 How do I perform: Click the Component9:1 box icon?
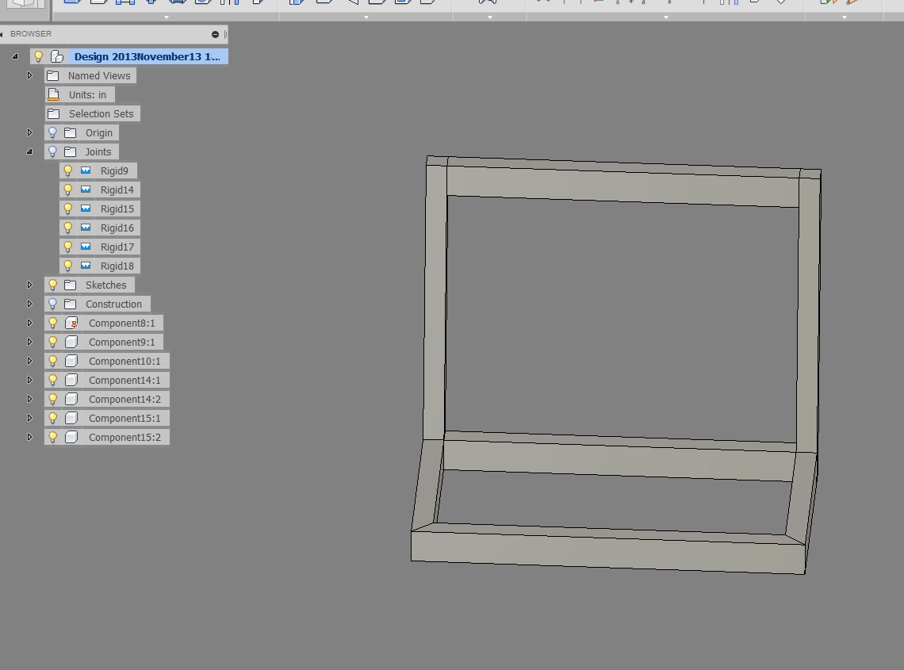click(x=71, y=342)
